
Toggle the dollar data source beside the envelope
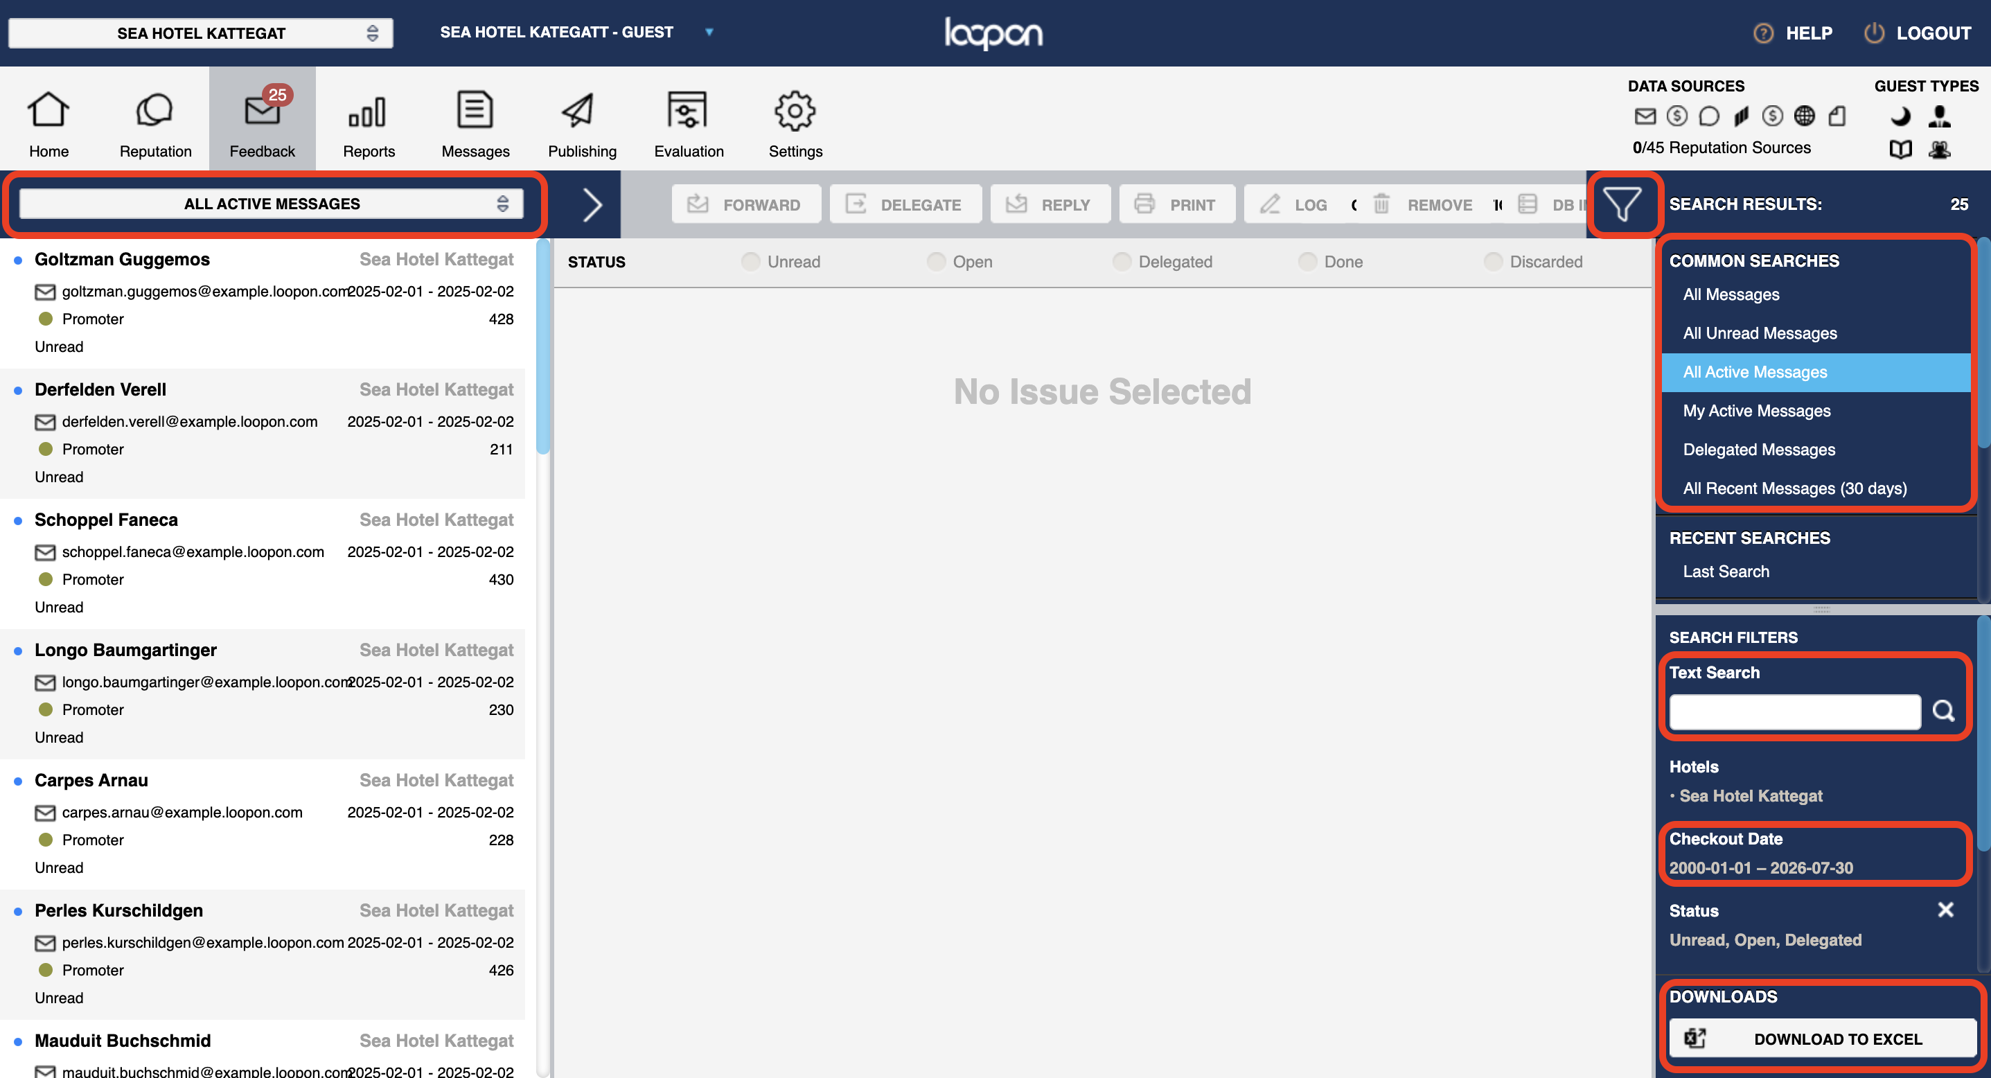click(x=1676, y=116)
